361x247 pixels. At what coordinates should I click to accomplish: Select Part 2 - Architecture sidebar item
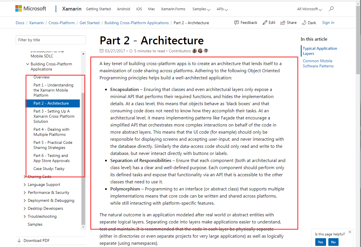53,103
